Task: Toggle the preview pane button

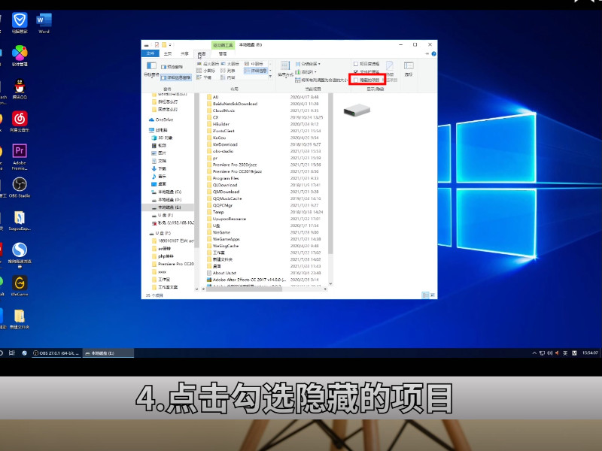Action: tap(172, 67)
